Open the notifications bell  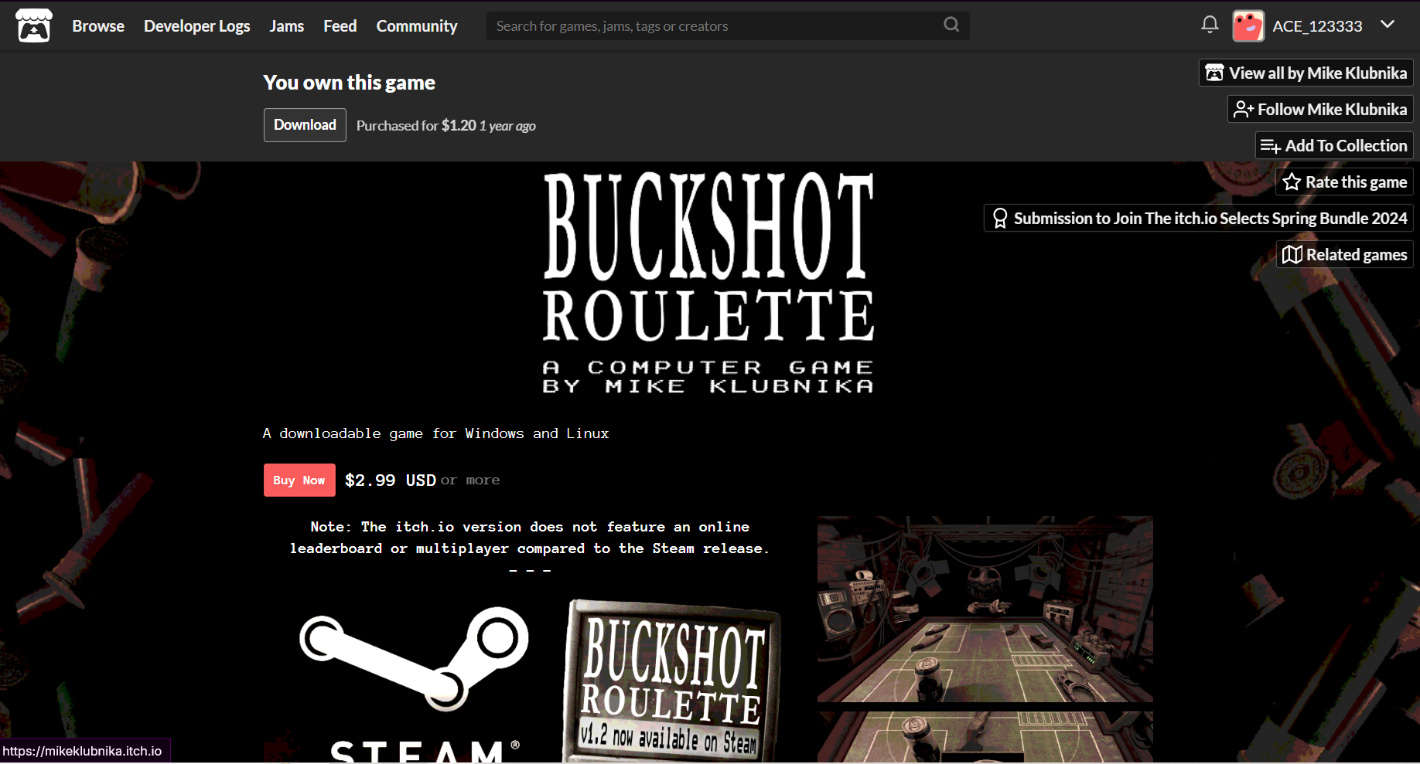pyautogui.click(x=1210, y=25)
